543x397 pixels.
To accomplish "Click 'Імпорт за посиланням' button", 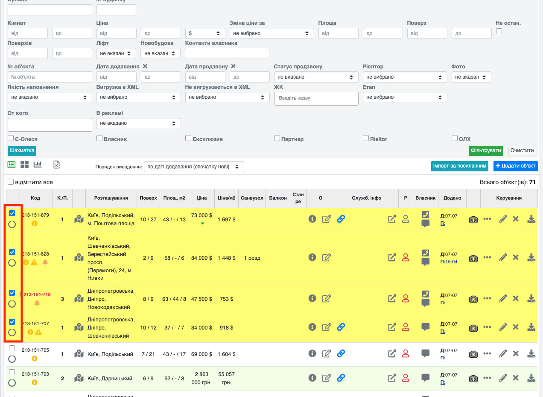I will (459, 166).
